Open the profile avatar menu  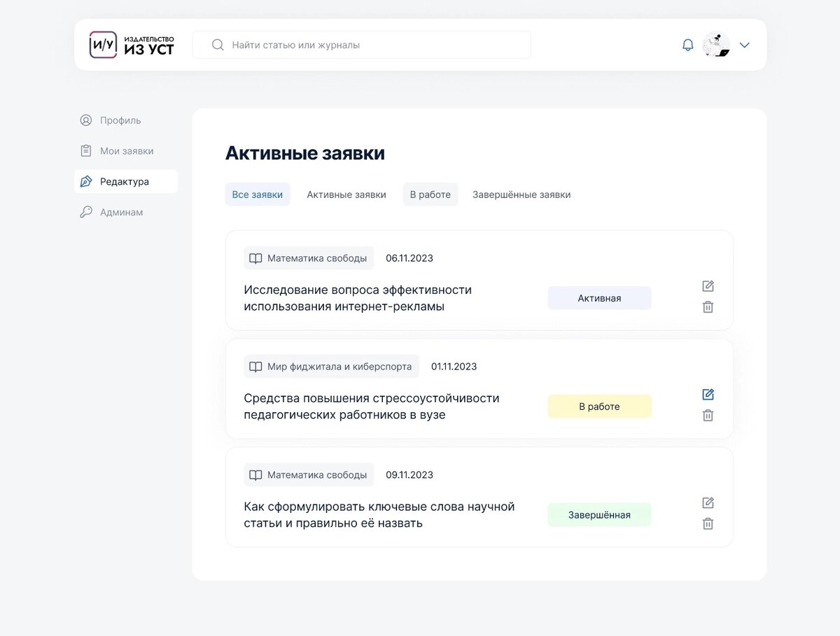click(x=715, y=44)
